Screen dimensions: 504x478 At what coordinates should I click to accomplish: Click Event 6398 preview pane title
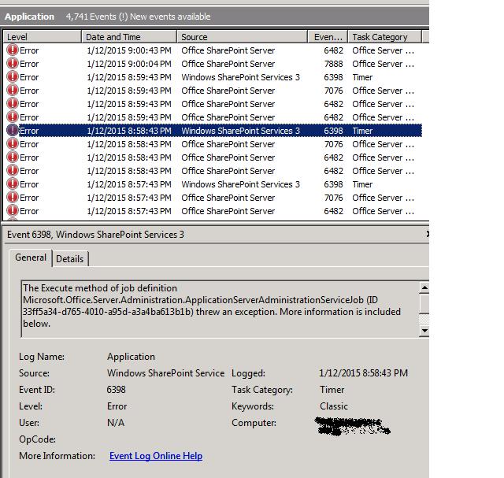95,235
